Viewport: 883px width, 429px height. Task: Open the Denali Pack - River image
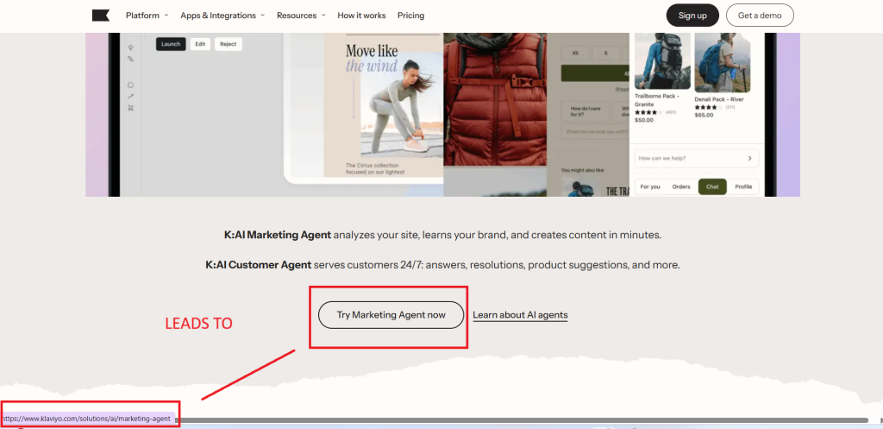click(723, 62)
